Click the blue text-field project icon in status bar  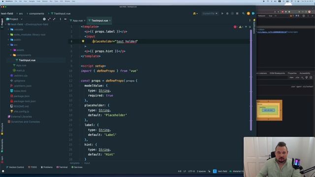[x=215, y=171]
